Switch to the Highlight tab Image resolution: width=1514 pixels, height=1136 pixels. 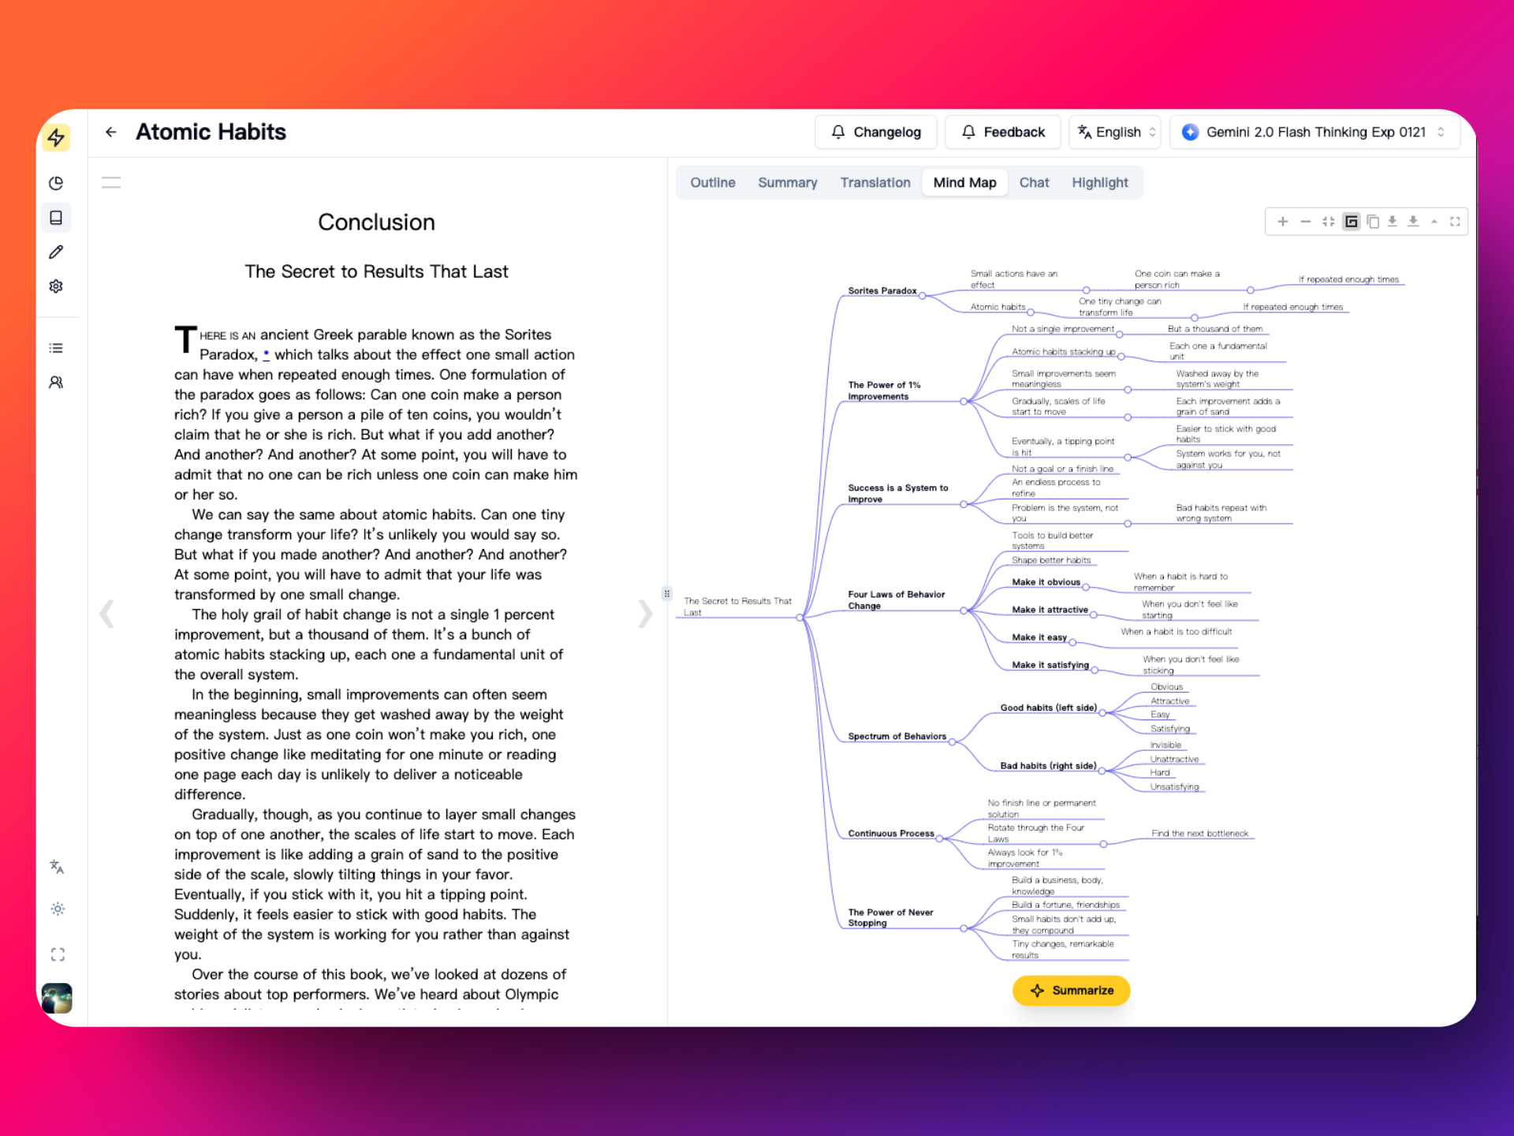pyautogui.click(x=1099, y=183)
